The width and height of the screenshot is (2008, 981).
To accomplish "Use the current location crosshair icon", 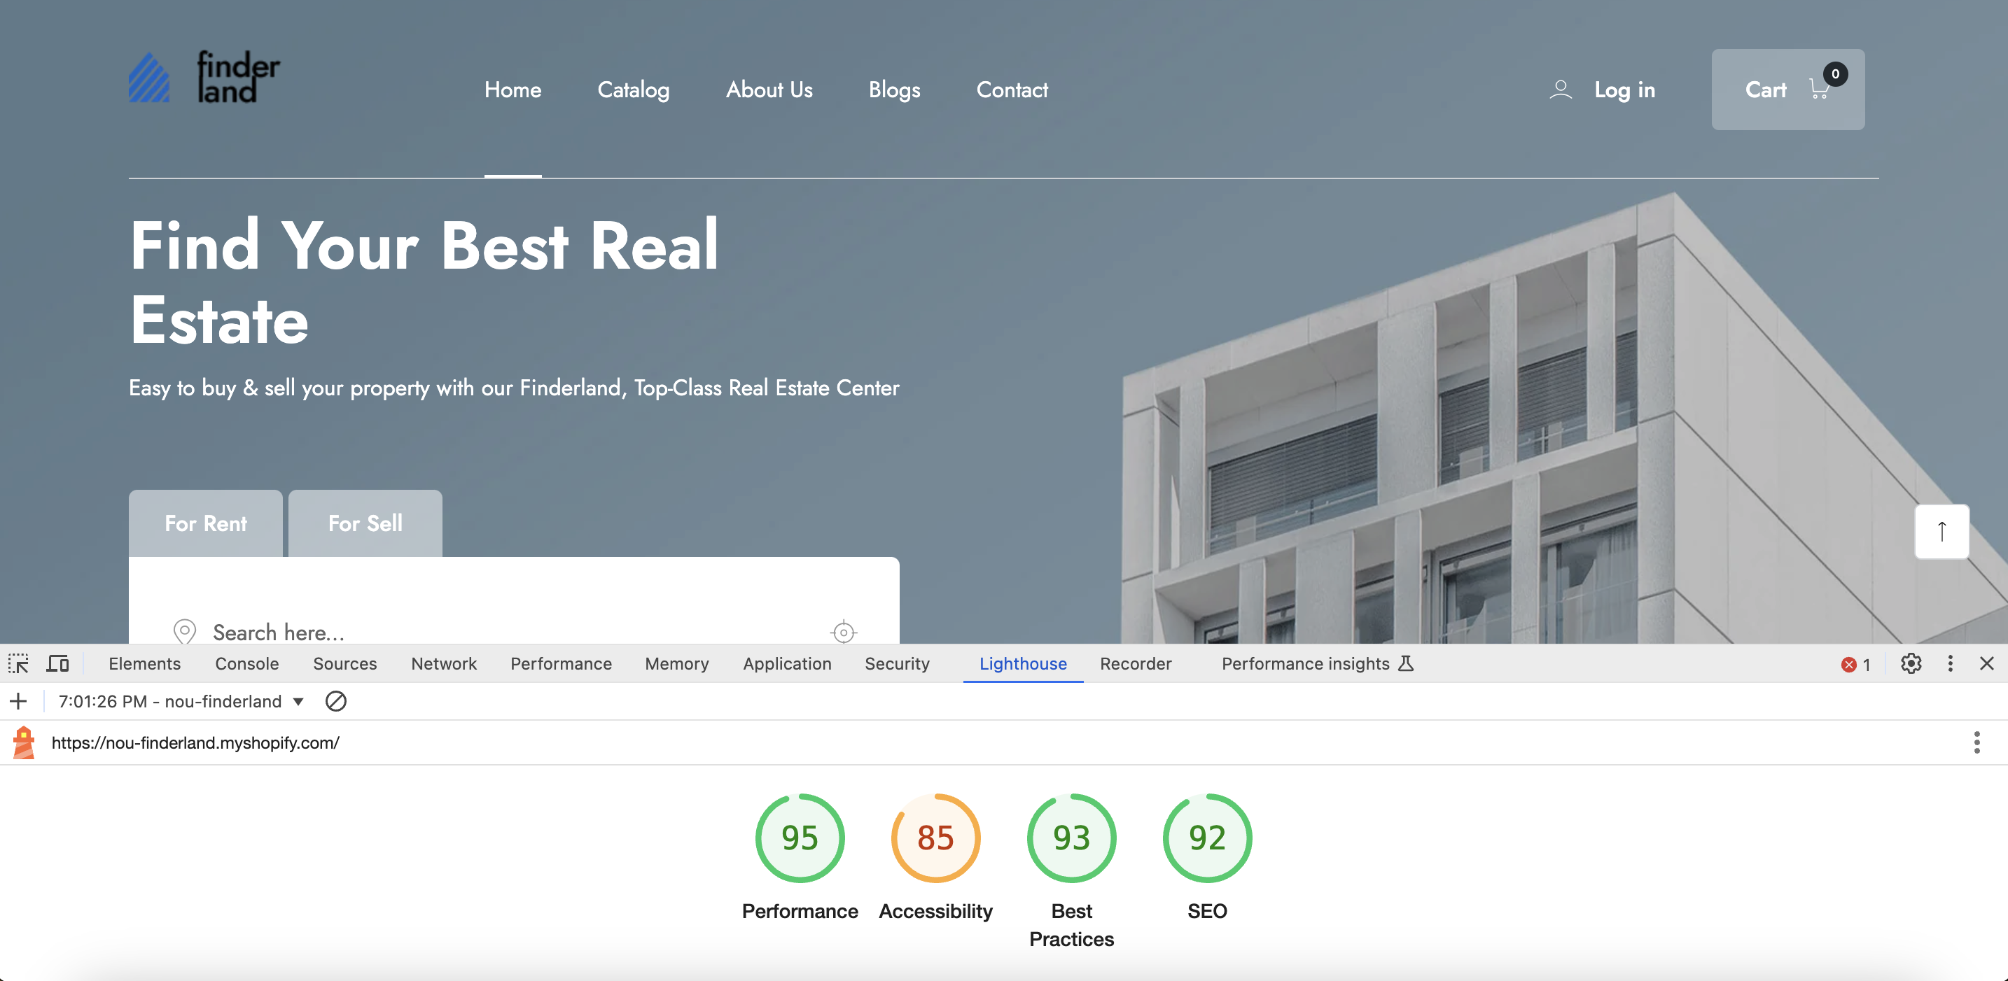I will tap(844, 632).
